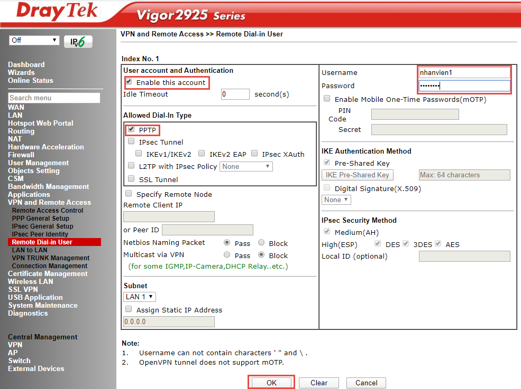Open the CSM menu
The width and height of the screenshot is (521, 389).
[16, 179]
